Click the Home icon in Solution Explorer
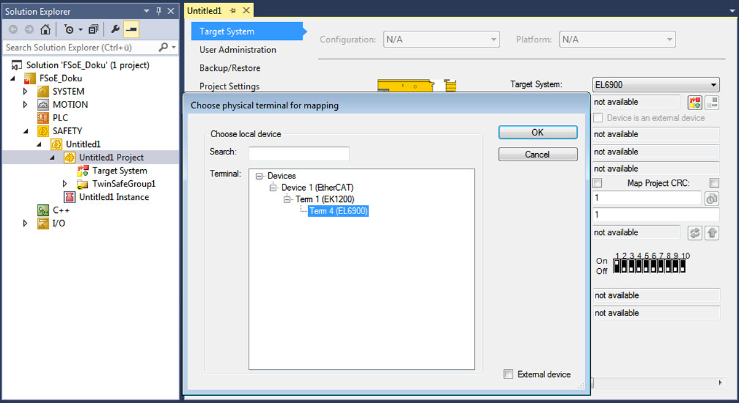739x403 pixels. point(45,30)
